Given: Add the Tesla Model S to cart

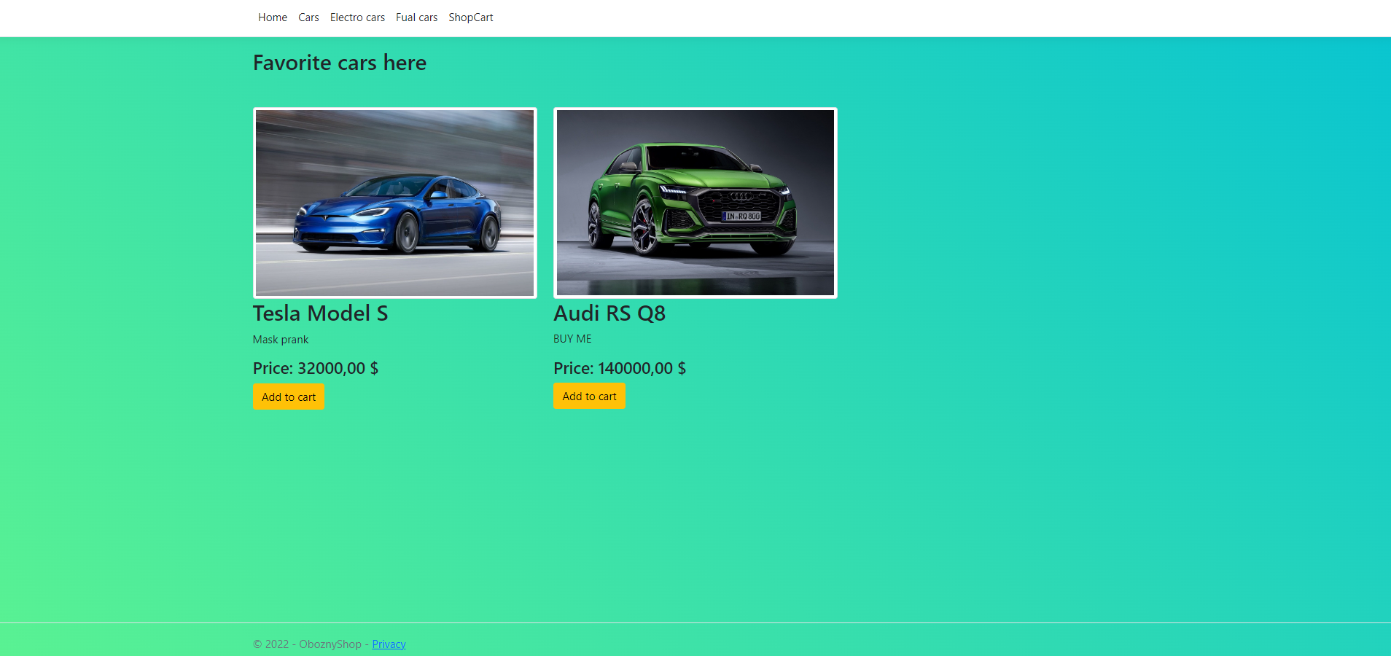Looking at the screenshot, I should (289, 397).
